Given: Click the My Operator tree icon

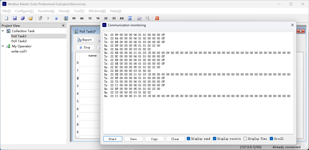Looking at the screenshot, I should point(8,46).
